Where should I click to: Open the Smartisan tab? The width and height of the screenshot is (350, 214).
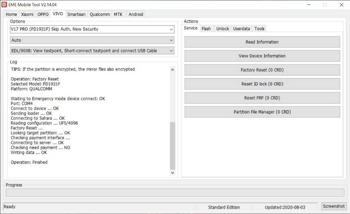tap(76, 14)
